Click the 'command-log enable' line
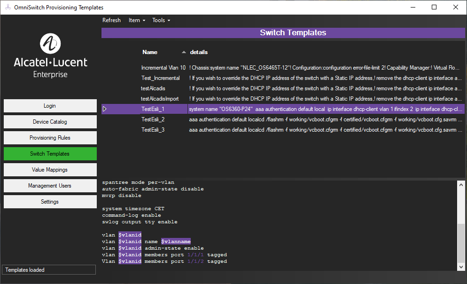 (x=132, y=215)
